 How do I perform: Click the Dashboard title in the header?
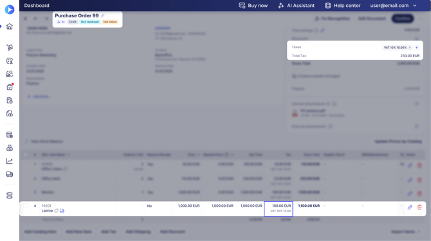point(37,6)
